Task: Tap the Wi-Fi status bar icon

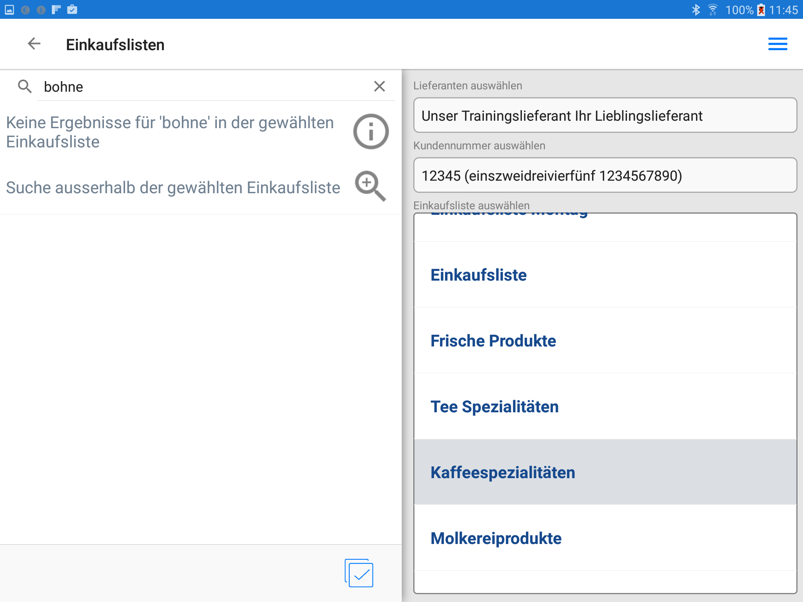Action: point(712,9)
